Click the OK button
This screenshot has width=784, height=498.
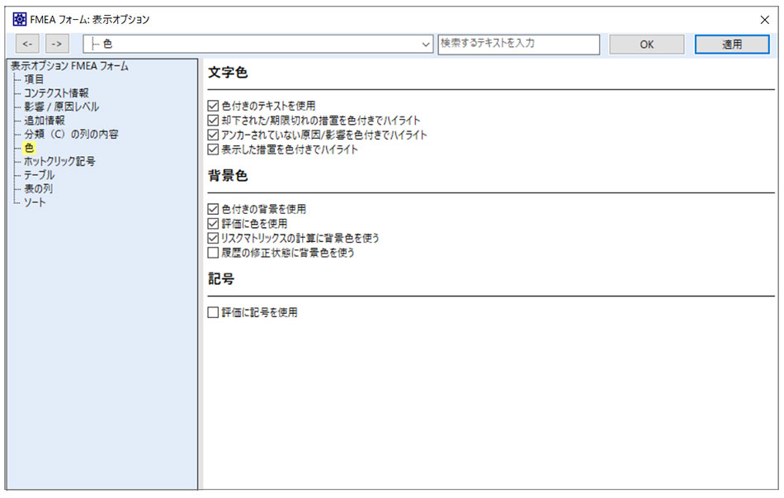[x=646, y=45]
